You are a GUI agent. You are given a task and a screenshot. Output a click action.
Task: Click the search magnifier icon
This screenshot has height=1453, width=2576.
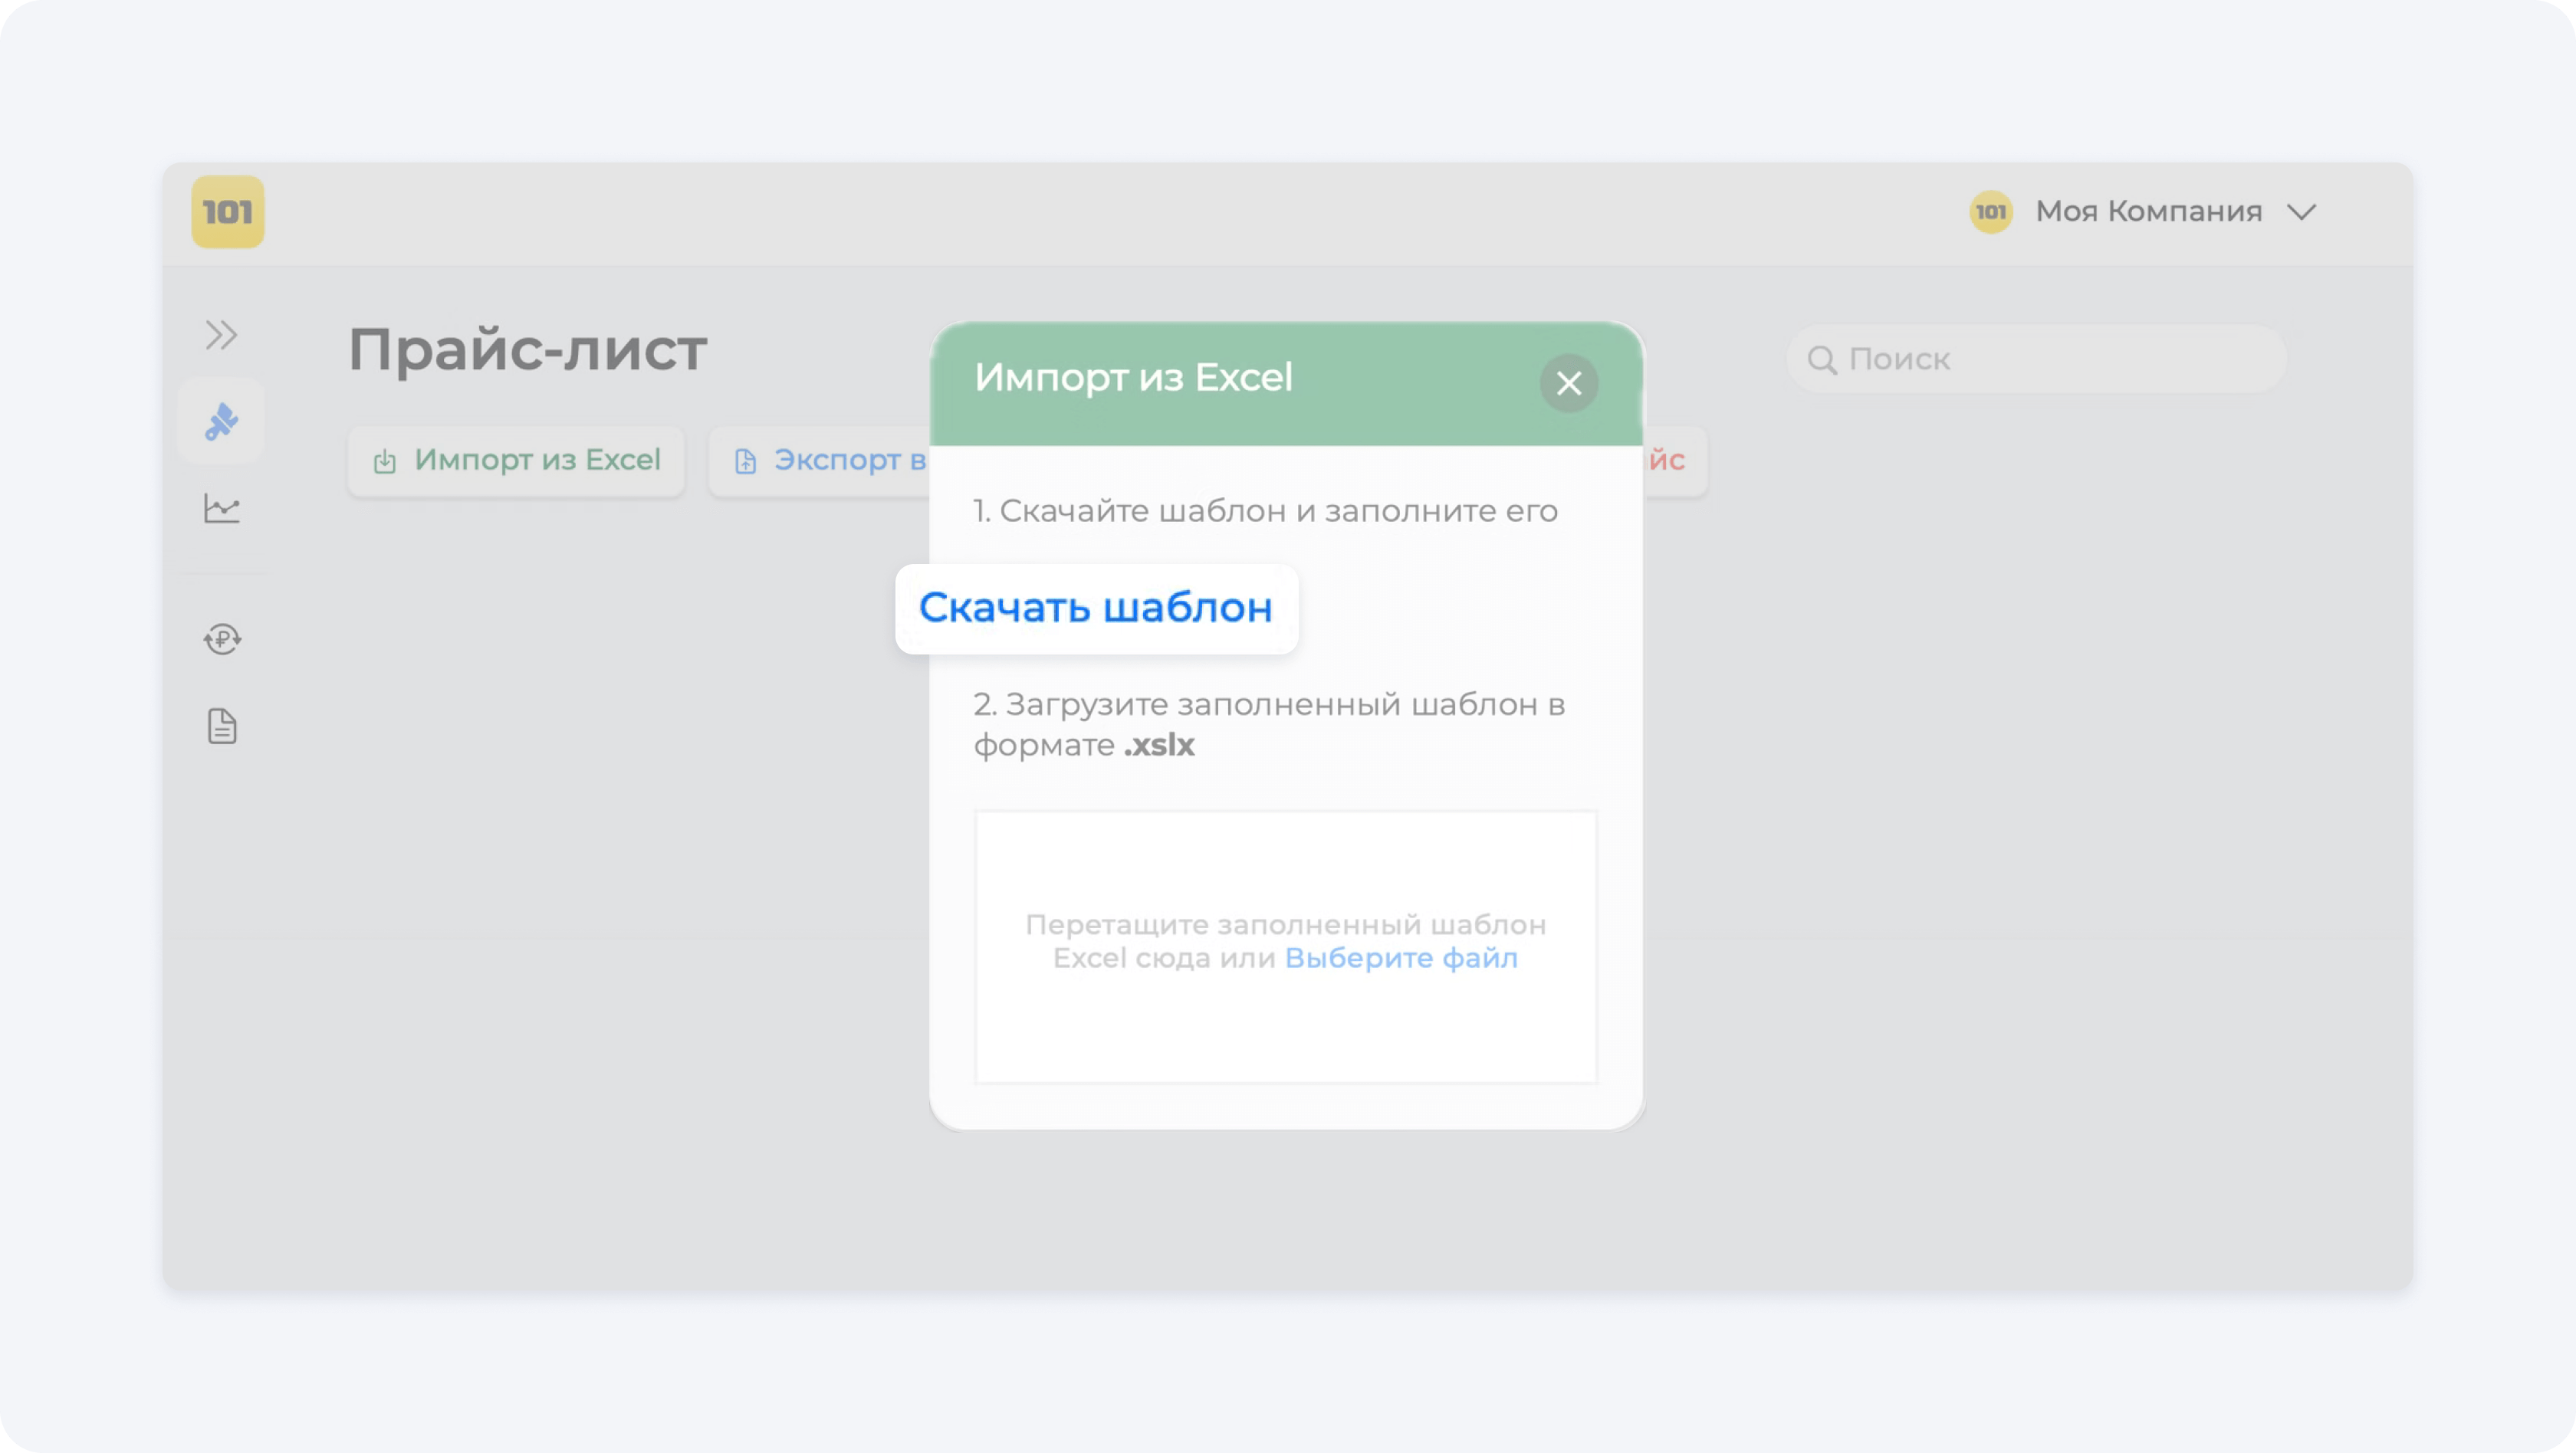coord(1822,359)
